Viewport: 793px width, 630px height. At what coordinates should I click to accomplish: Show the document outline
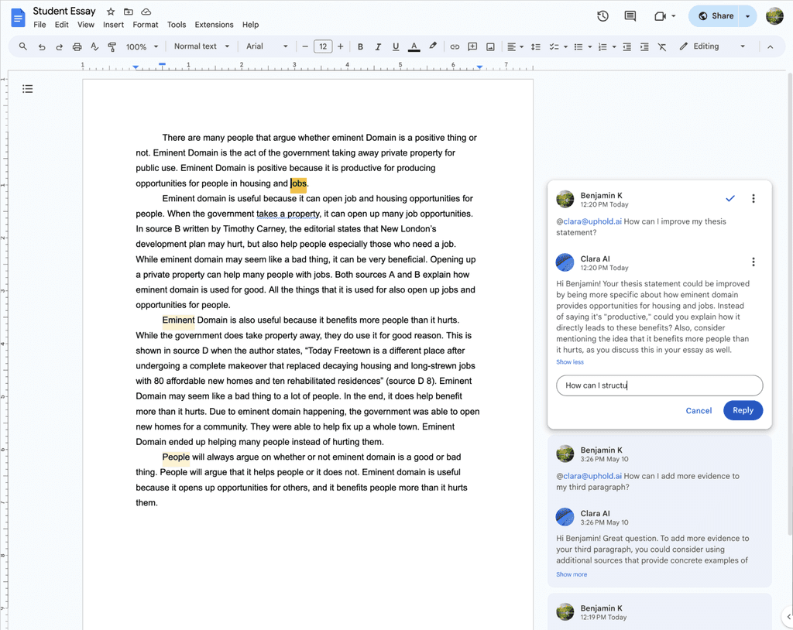(x=27, y=89)
